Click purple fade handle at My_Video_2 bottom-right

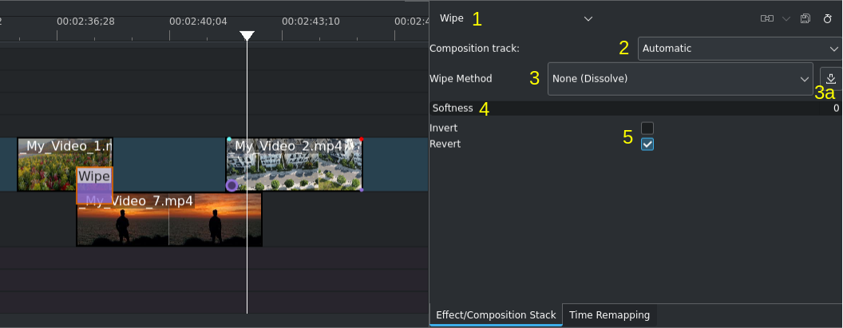click(362, 189)
